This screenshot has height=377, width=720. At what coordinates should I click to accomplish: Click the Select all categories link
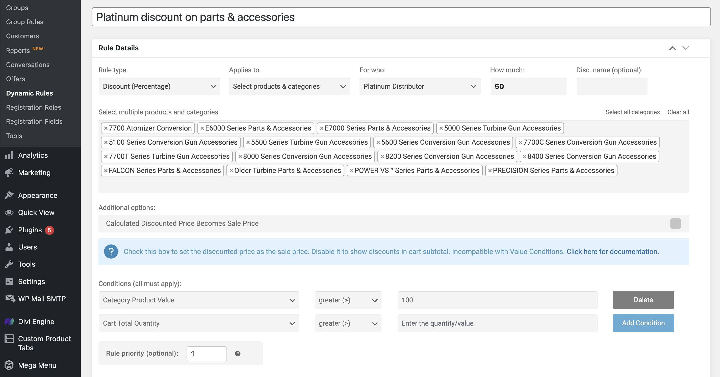[632, 112]
